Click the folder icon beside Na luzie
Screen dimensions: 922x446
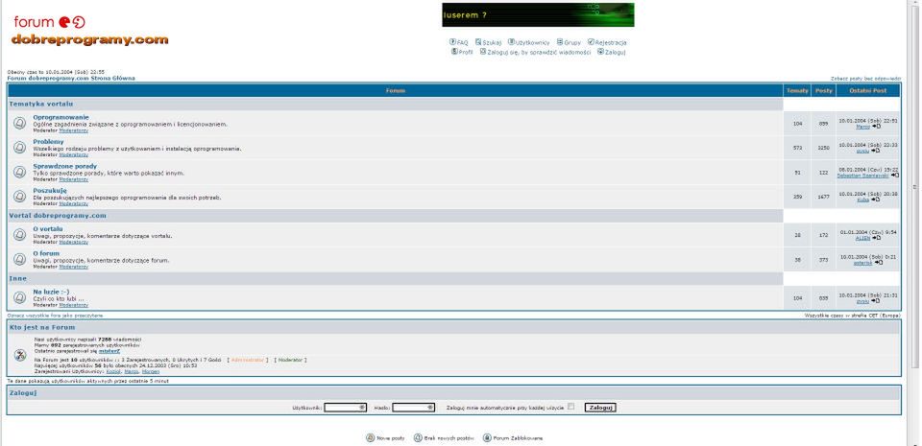point(19,297)
